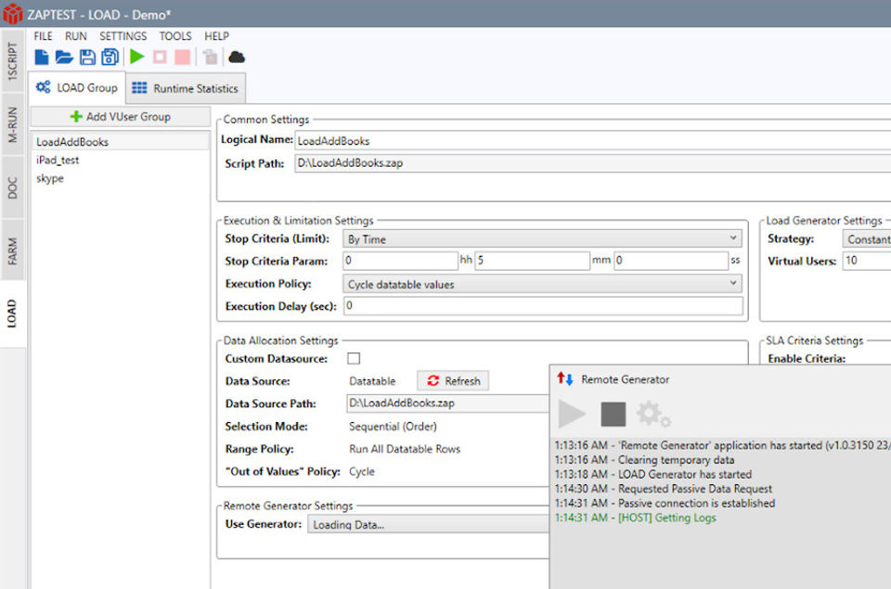
Task: Switch to the Runtime Statistics tab
Action: click(x=186, y=89)
